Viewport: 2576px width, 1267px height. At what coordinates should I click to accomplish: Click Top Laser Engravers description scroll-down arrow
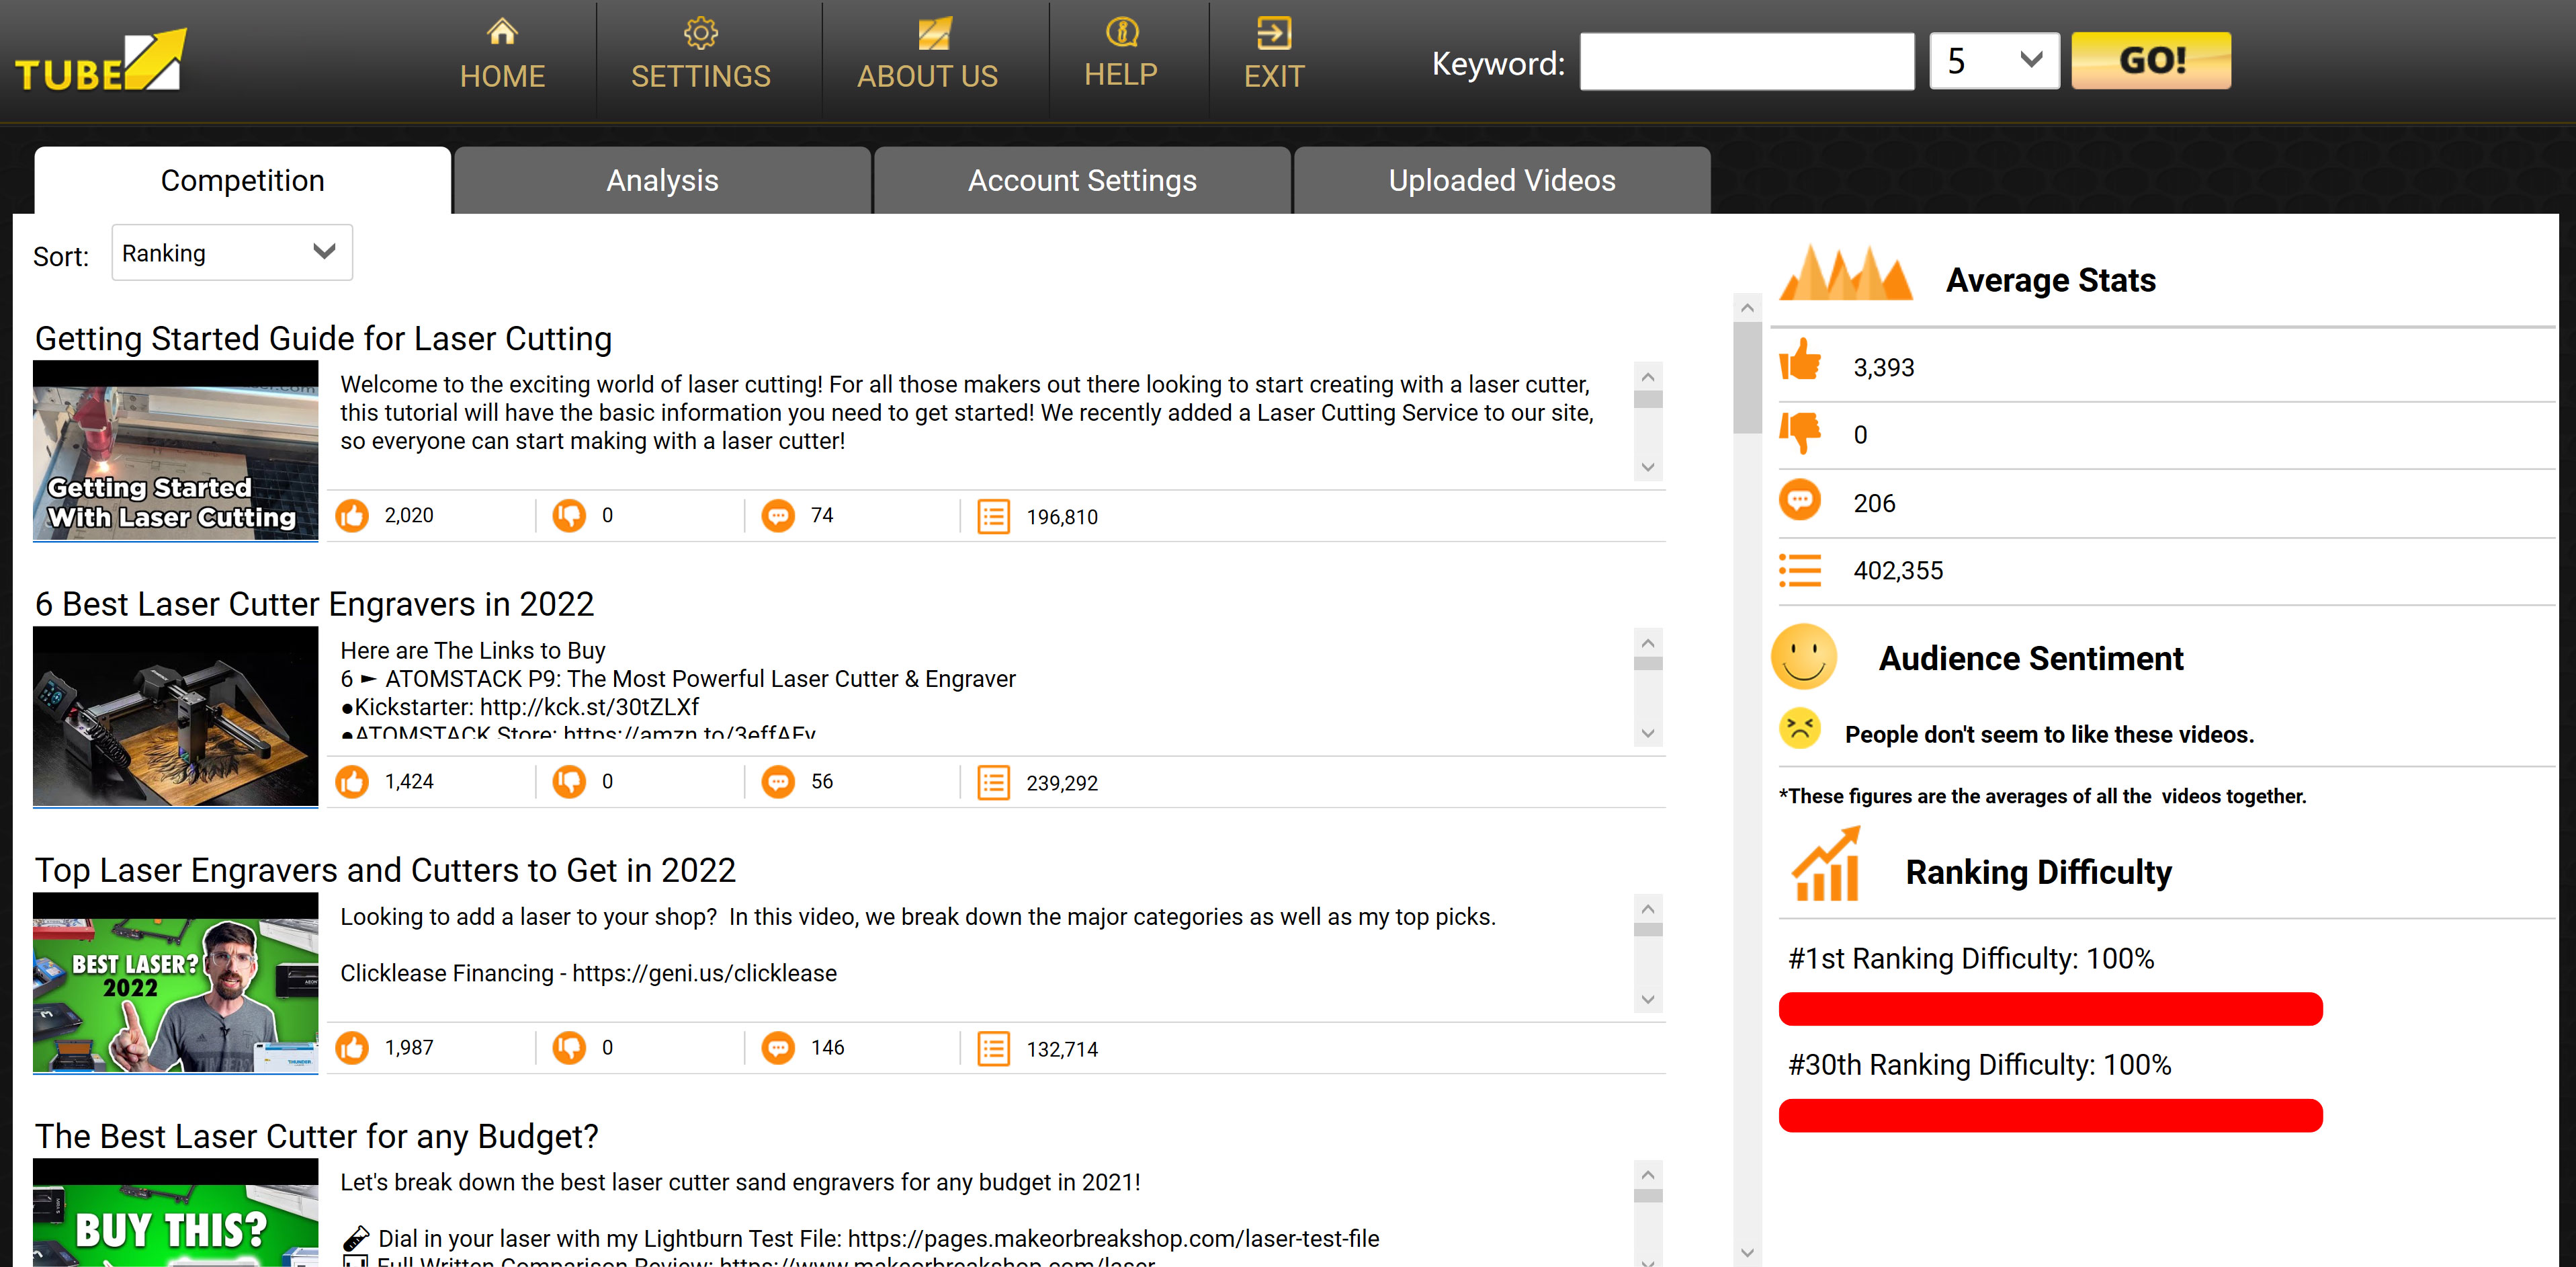tap(1648, 999)
